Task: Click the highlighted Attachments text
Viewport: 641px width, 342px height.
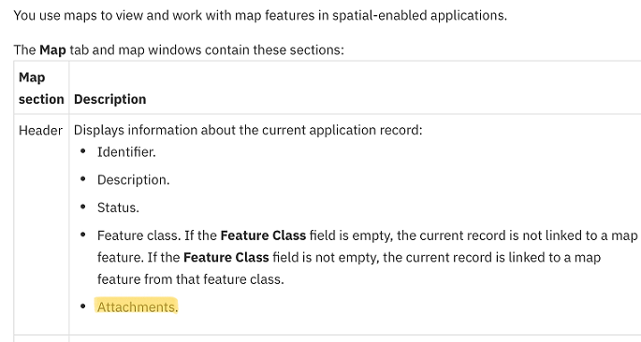Action: pos(138,306)
